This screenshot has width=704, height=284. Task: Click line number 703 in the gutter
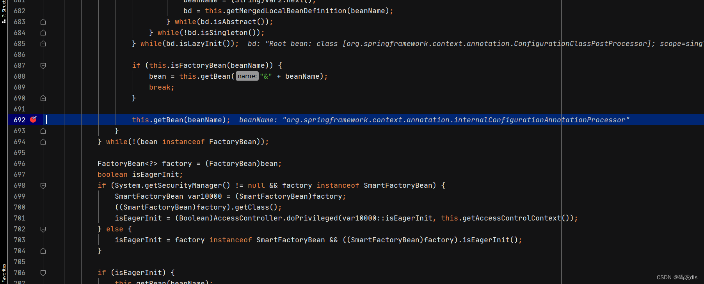[x=20, y=240]
